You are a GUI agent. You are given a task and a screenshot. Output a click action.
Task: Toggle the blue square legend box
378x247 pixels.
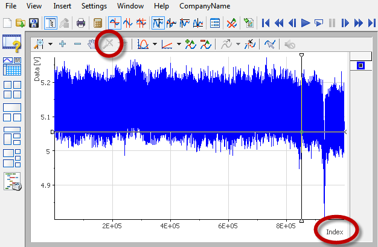coord(360,65)
